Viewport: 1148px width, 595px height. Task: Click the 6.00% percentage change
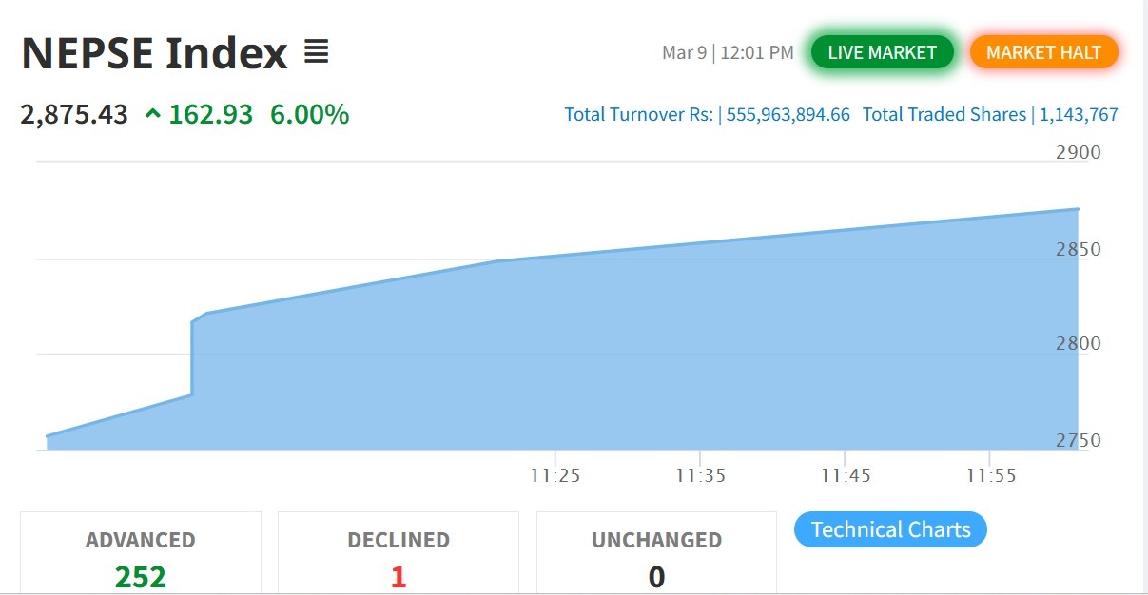coord(309,115)
